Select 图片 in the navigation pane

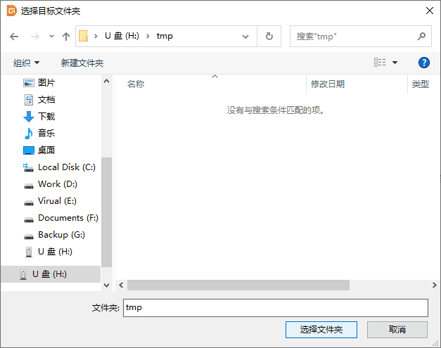tap(46, 83)
